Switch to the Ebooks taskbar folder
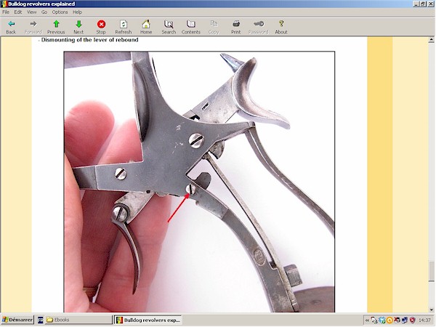 78,320
